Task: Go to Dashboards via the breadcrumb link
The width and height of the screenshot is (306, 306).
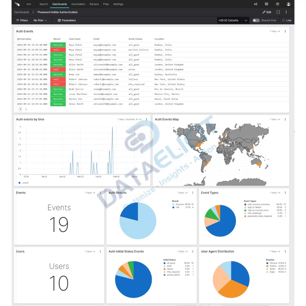Action: [22, 12]
